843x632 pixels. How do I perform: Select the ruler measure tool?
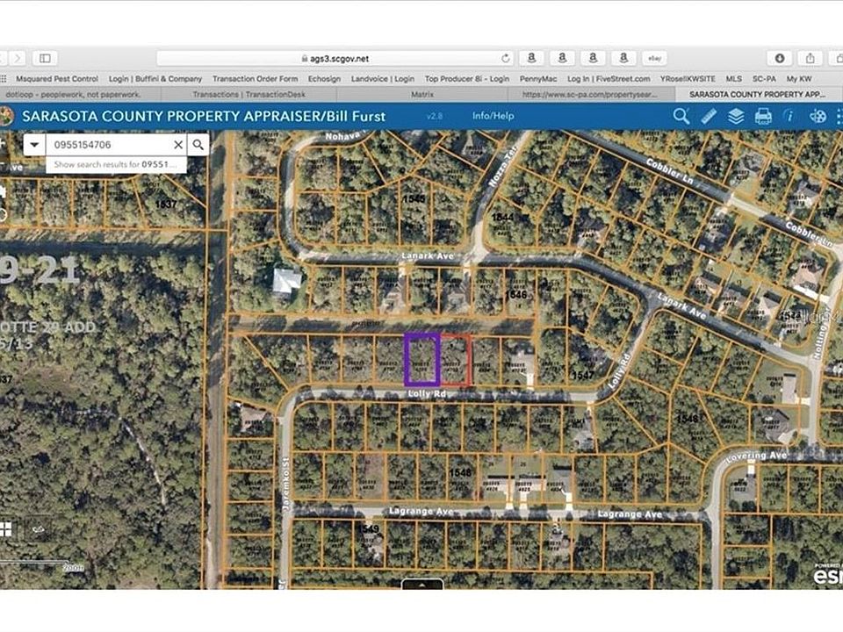(709, 116)
